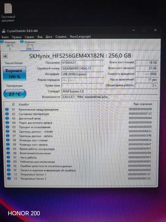Image resolution: width=166 pixels, height=222 pixels.
Task: Click the Стандарт field NVM Express 2.0
Action: pyautogui.click(x=109, y=91)
